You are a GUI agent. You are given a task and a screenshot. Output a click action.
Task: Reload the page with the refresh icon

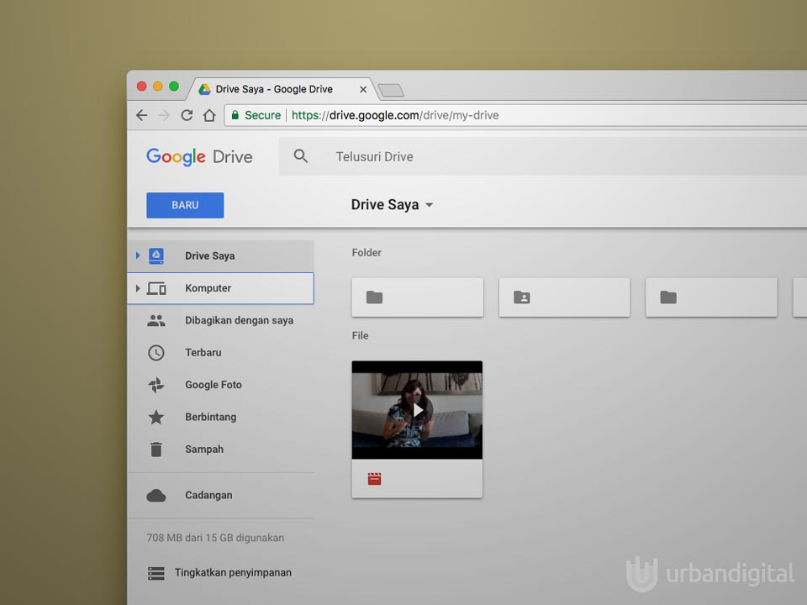point(187,115)
